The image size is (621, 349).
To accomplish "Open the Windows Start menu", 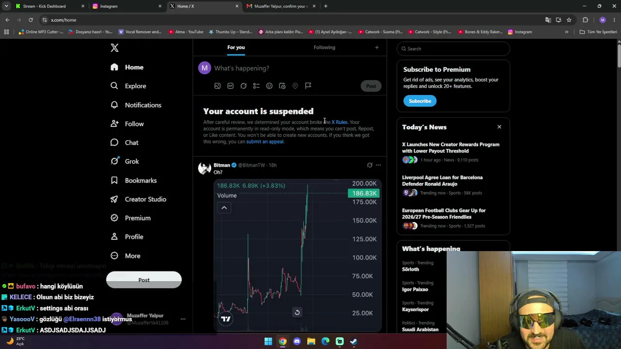I will click(x=268, y=341).
